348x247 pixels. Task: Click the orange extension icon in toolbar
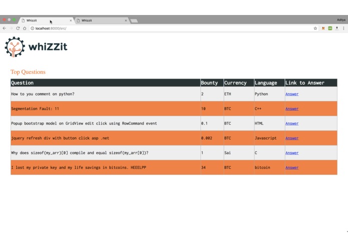(323, 28)
